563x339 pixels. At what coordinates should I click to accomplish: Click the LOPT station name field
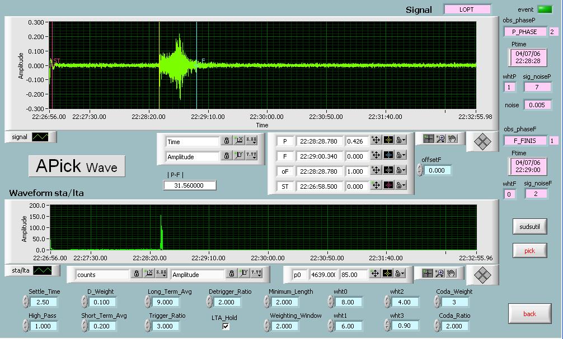[467, 9]
